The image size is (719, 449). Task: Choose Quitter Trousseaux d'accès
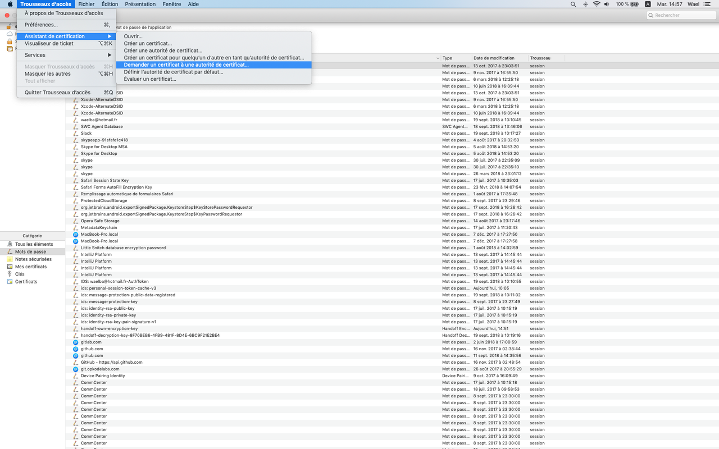67,93
